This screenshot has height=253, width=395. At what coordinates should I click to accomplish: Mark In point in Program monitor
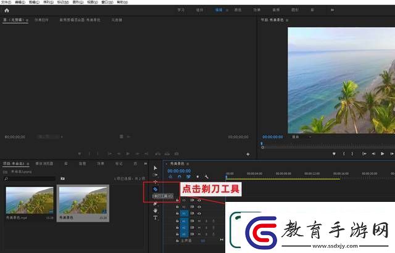tap(344, 153)
